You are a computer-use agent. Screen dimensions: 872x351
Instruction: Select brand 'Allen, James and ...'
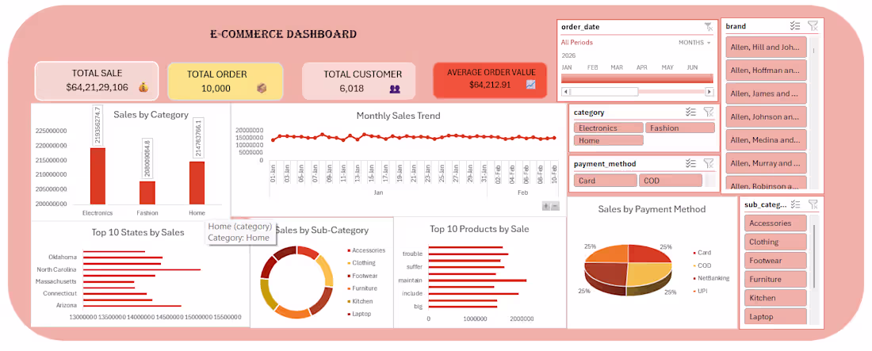pos(767,93)
